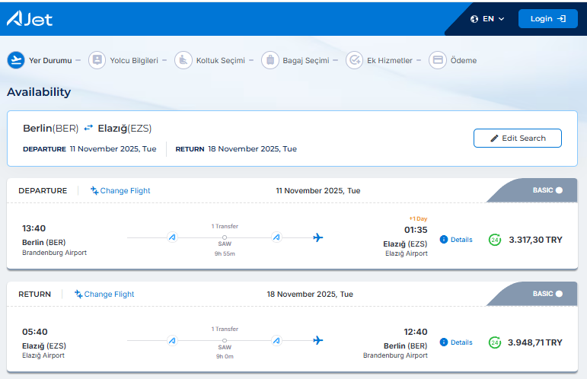587x379 pixels.
Task: Click the departure date 11 November 2025 in search summary
Action: (113, 149)
